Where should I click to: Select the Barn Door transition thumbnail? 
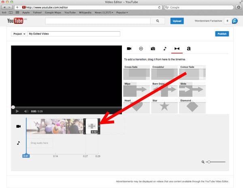click(164, 89)
